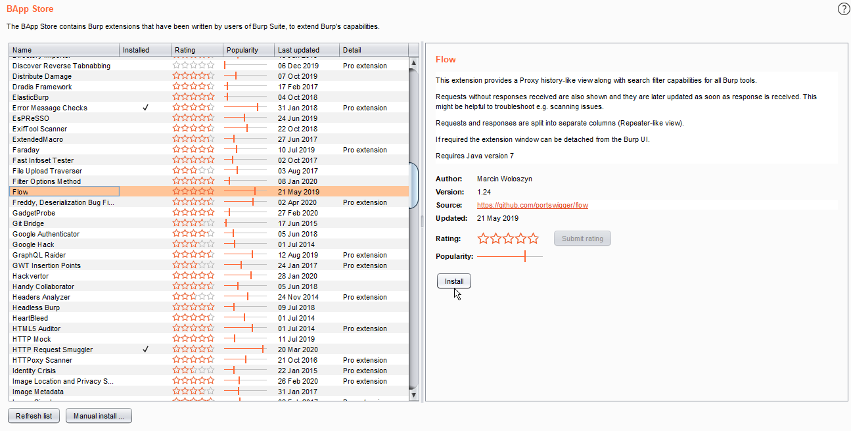Select the Distribute Damage extension
This screenshot has height=431, width=851.
tap(42, 76)
